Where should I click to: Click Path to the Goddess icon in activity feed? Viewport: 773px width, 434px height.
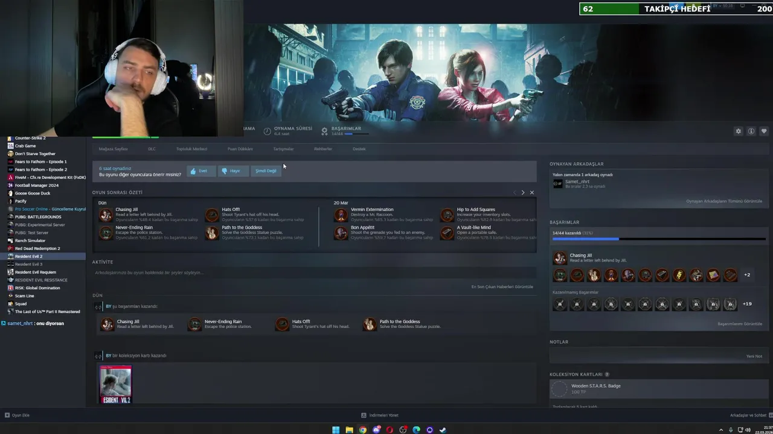coord(370,324)
